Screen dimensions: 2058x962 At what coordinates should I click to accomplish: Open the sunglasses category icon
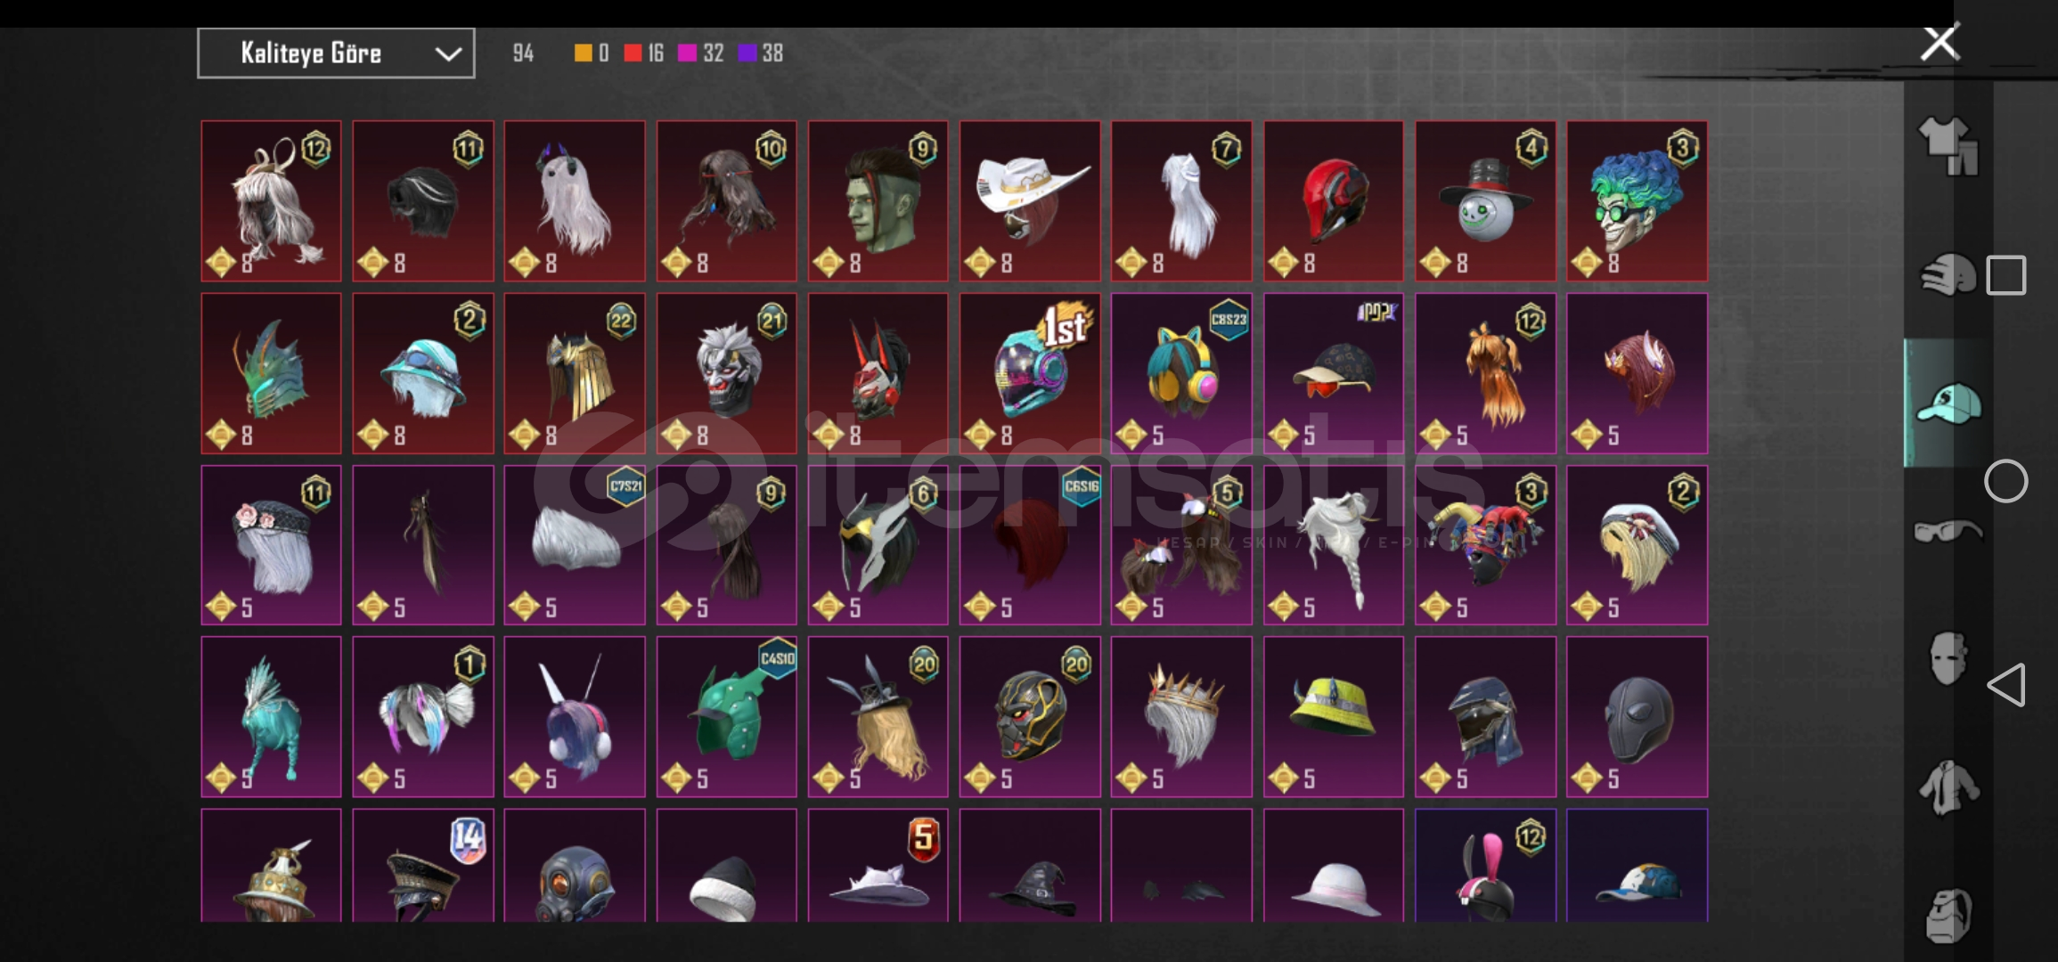1948,532
